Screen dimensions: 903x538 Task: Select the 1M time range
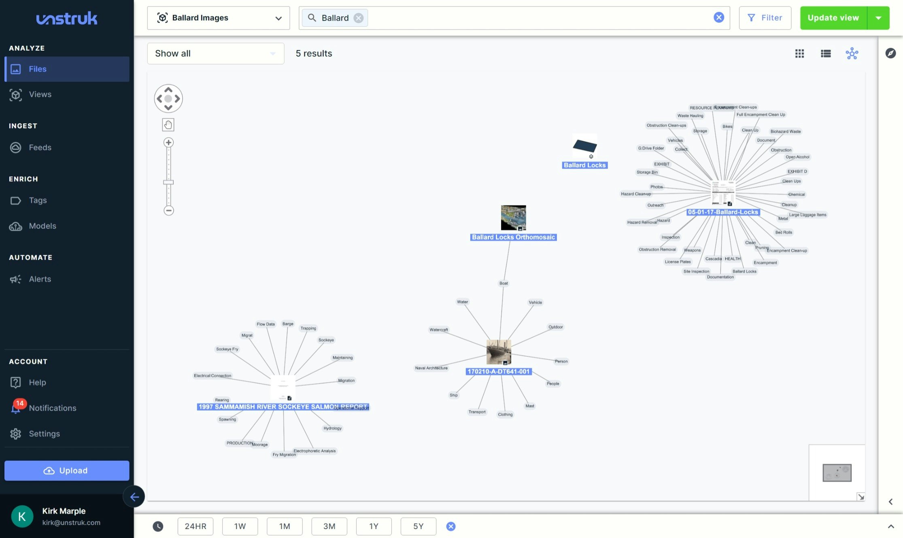click(x=285, y=526)
